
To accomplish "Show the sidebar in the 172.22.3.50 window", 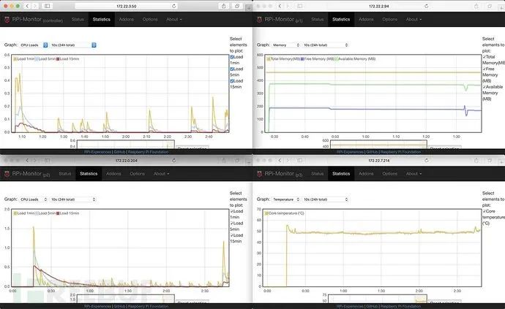I will (47, 6).
